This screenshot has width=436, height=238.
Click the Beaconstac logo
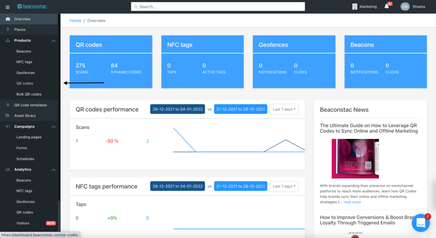[32, 7]
